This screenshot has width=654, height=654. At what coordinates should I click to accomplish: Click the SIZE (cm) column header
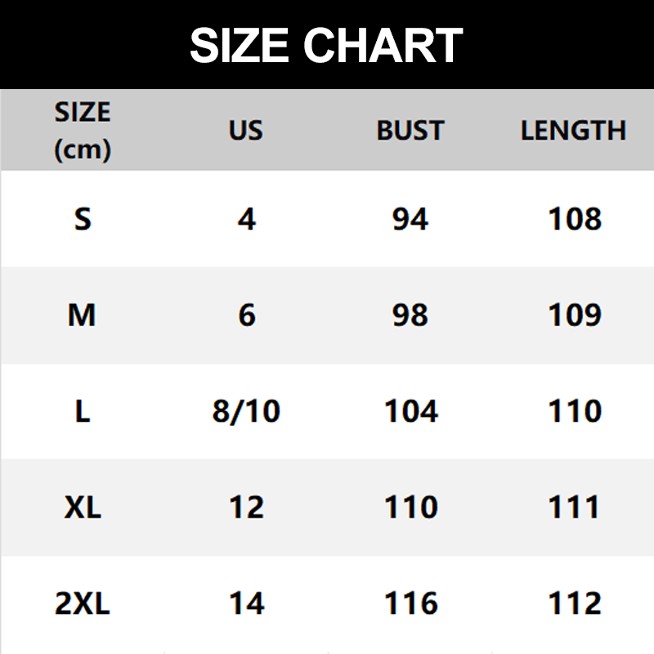[83, 130]
